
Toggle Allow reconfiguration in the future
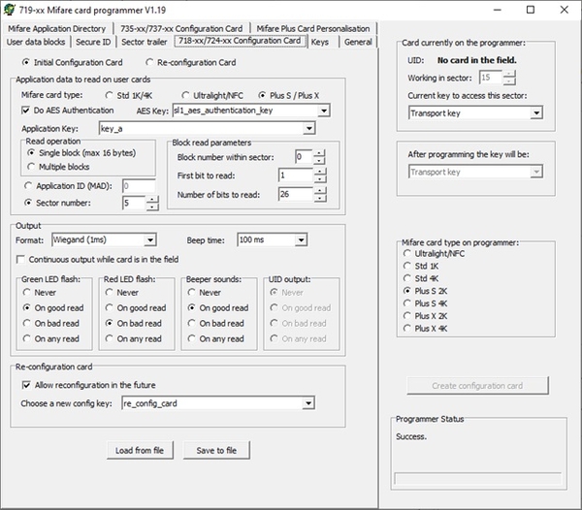89,385
